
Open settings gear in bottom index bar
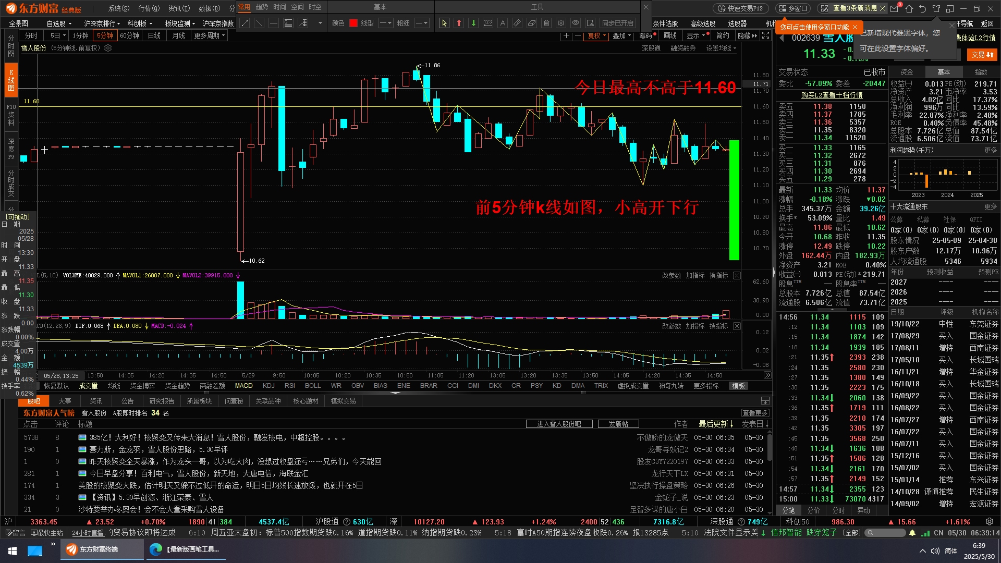pyautogui.click(x=990, y=522)
